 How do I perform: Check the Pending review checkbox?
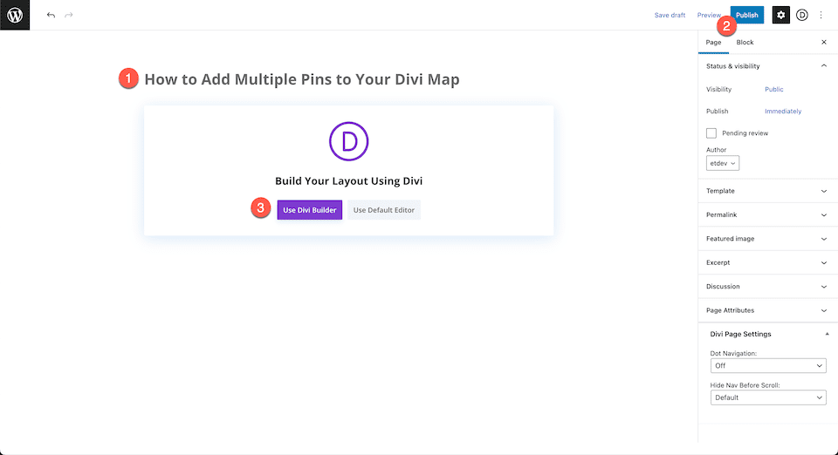pyautogui.click(x=711, y=133)
